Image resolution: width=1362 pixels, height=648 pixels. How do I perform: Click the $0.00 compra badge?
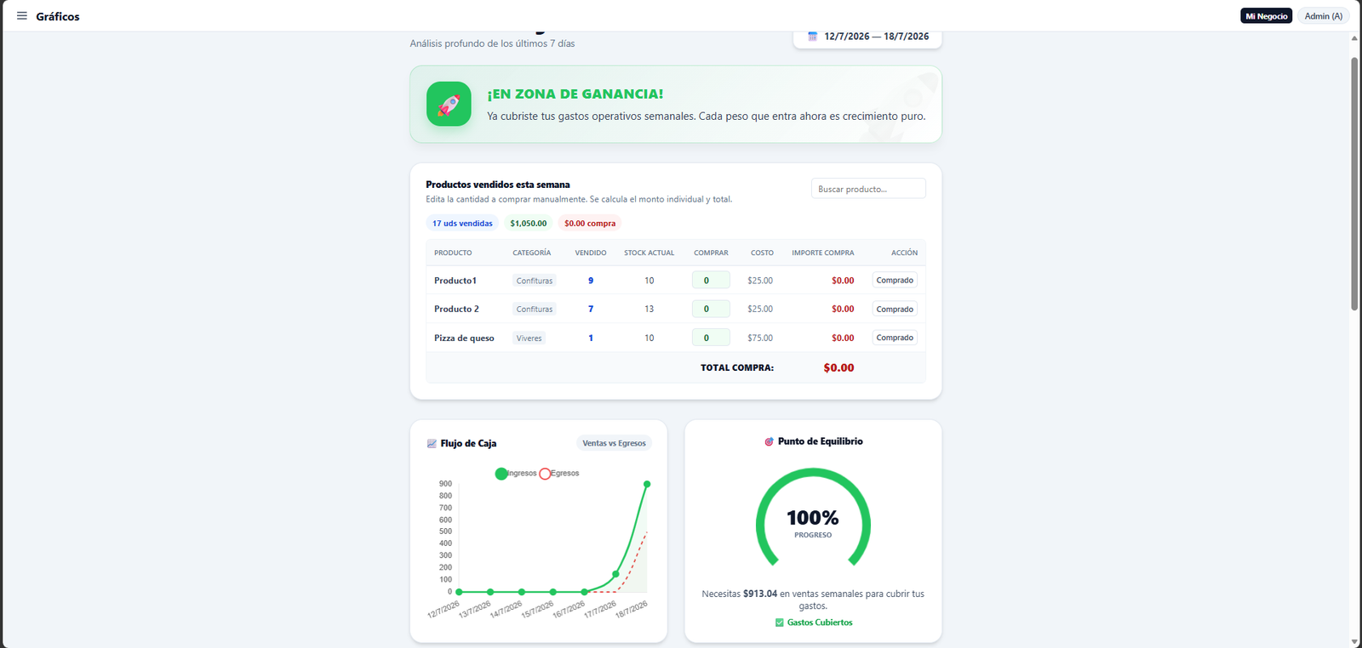(590, 224)
